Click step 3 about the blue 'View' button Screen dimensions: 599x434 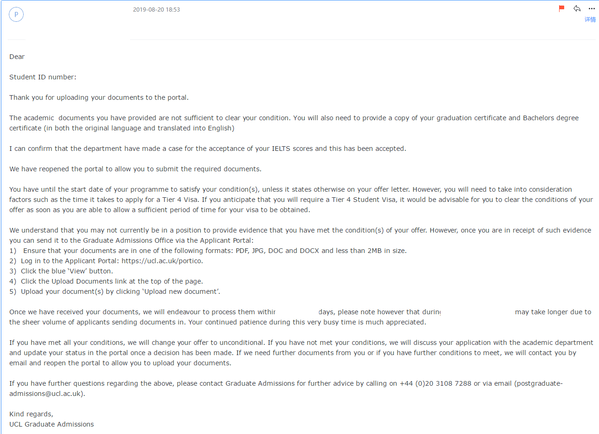(61, 271)
